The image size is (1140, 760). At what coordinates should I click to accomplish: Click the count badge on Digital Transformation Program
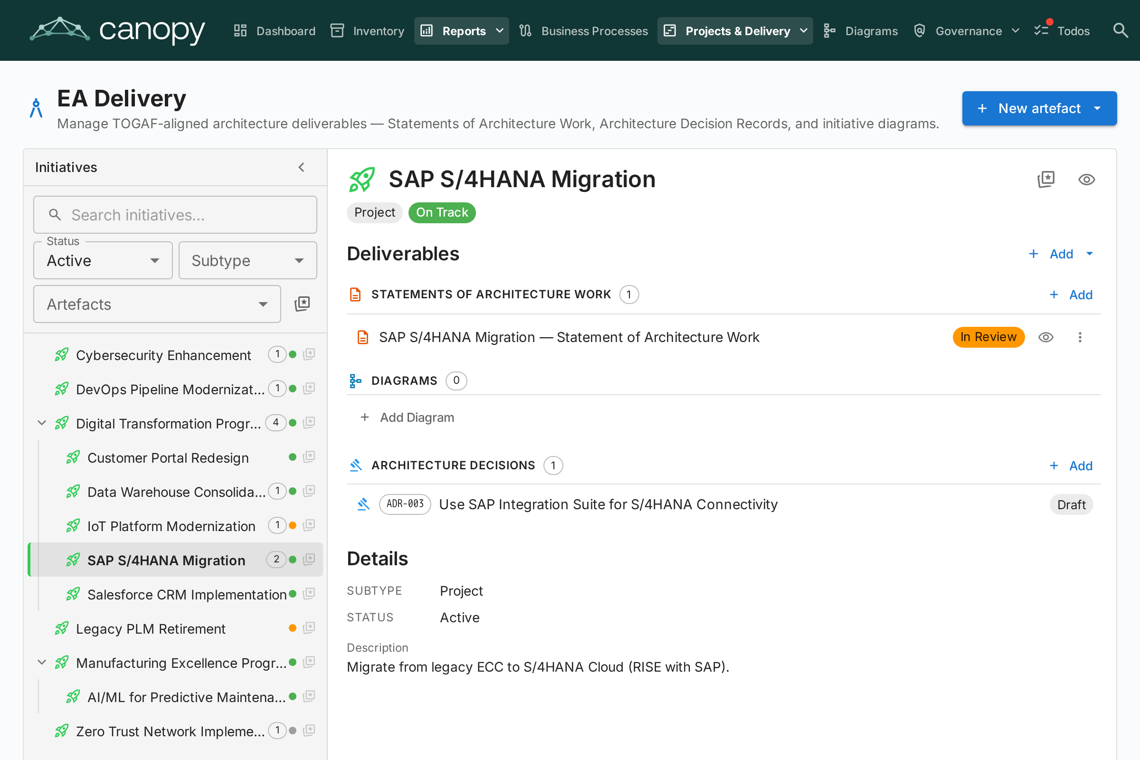[x=276, y=423]
